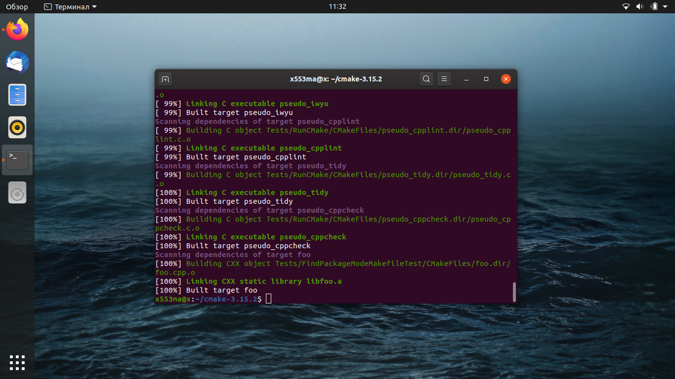Minimize the terminal window

(466, 79)
